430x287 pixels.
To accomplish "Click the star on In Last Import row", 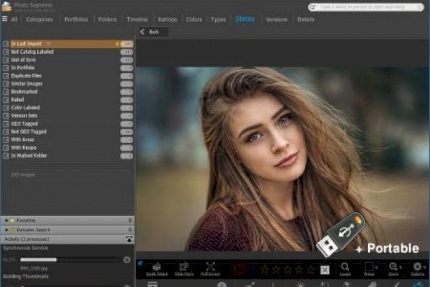I will [117, 44].
